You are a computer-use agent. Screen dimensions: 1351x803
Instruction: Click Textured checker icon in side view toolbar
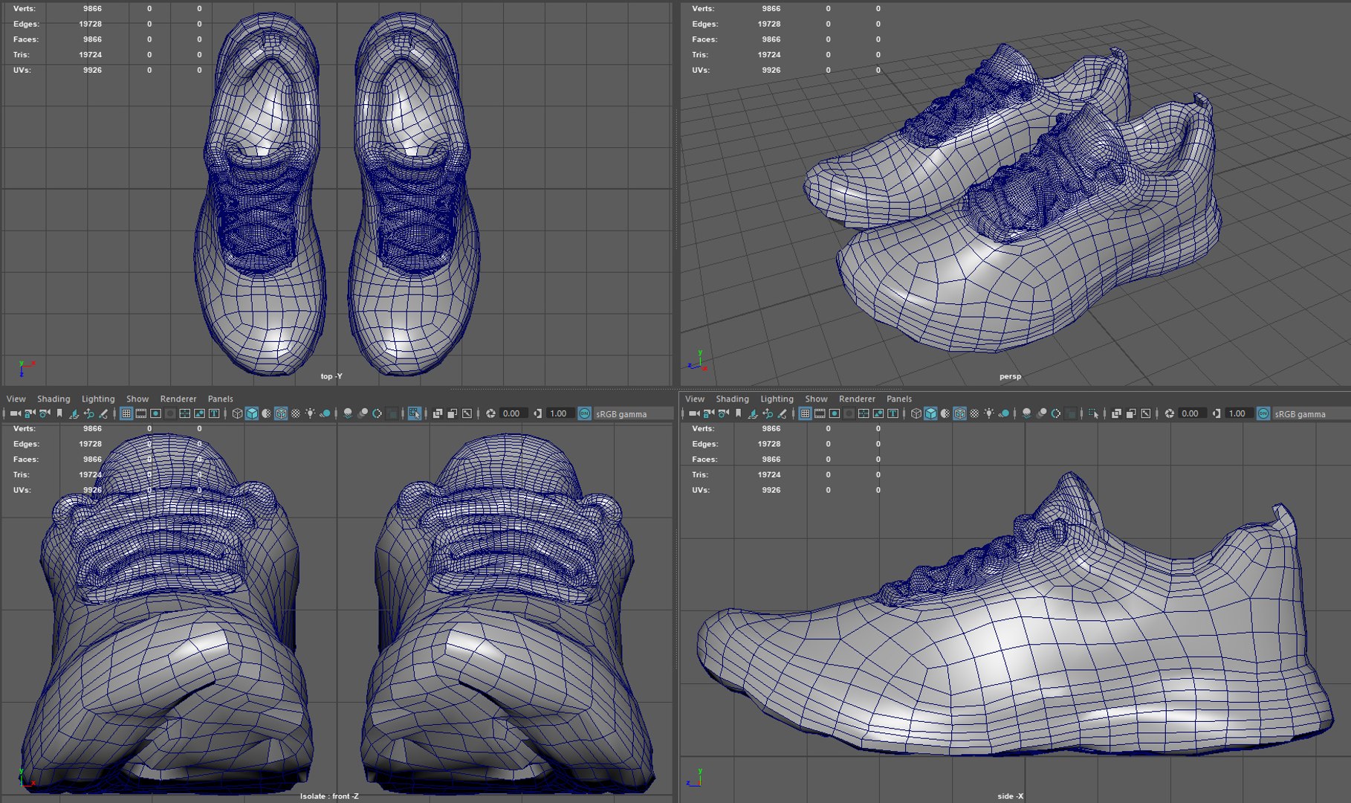pos(974,413)
